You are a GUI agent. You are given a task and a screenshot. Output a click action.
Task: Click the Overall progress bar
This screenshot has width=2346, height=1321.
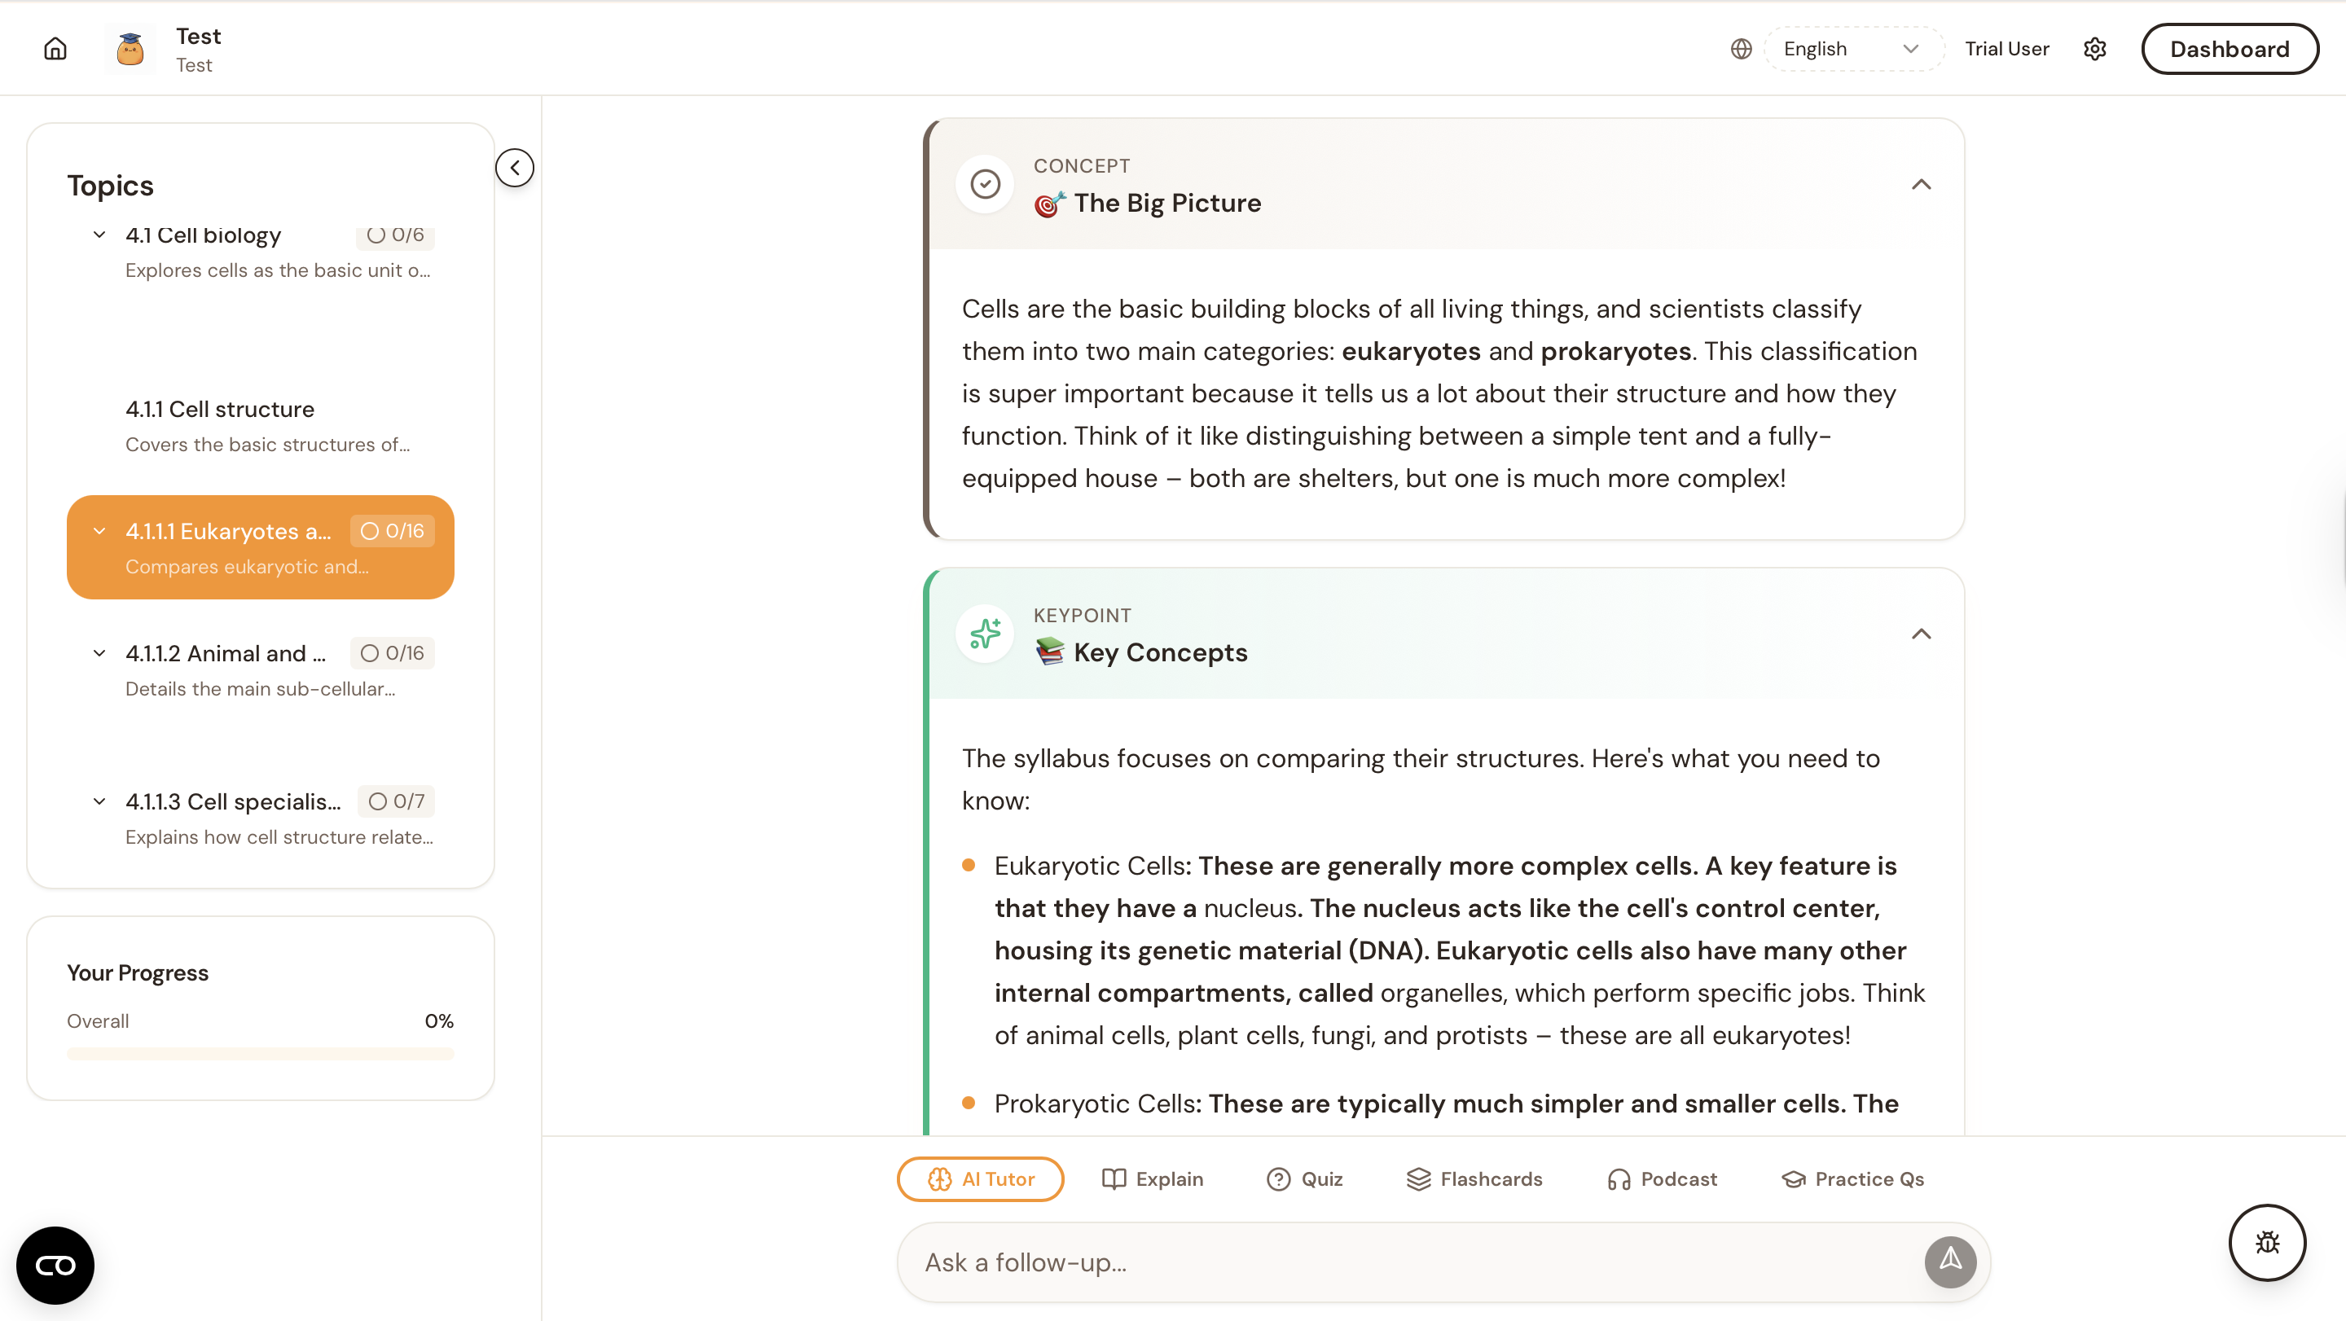260,1053
